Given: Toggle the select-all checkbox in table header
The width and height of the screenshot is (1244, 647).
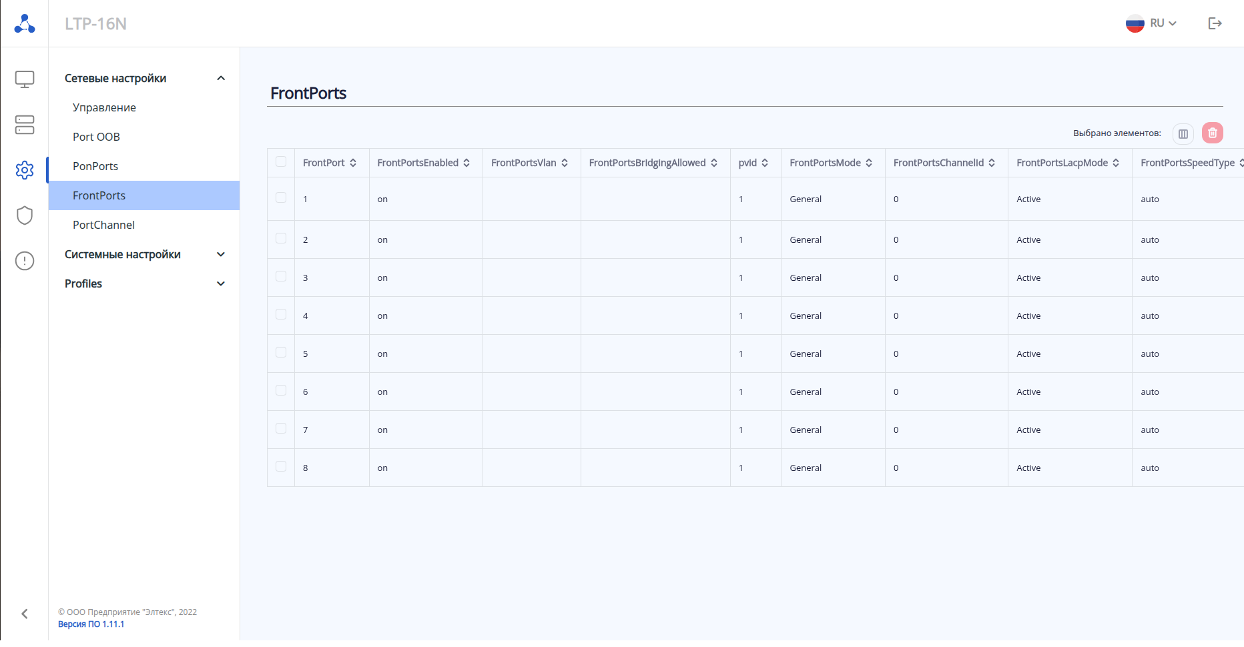Looking at the screenshot, I should coord(281,162).
